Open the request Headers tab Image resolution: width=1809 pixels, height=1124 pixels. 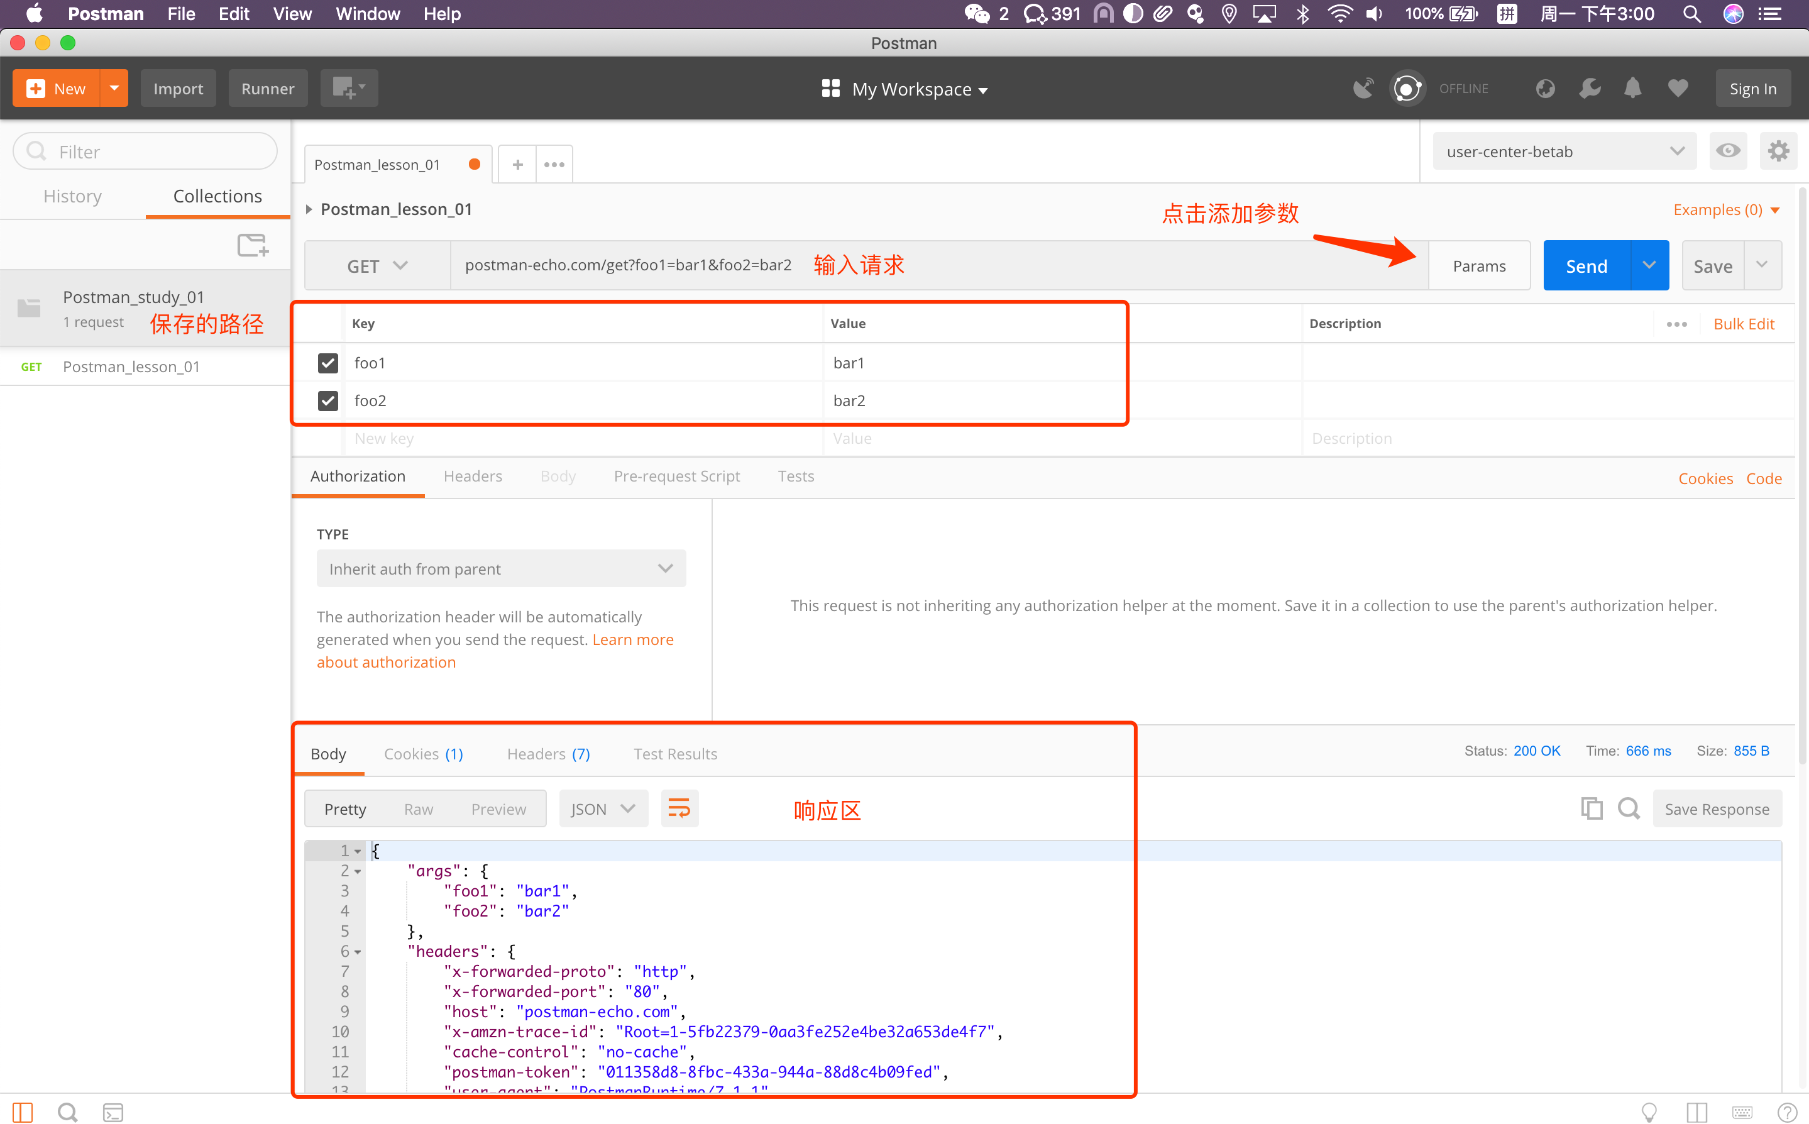(473, 476)
